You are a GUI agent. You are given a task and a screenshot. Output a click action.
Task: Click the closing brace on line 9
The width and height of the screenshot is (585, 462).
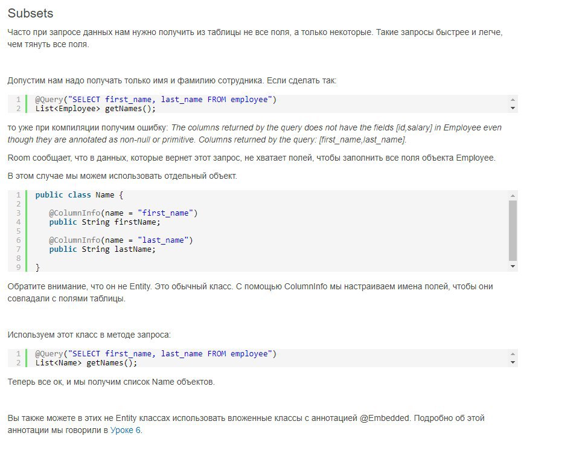37,268
